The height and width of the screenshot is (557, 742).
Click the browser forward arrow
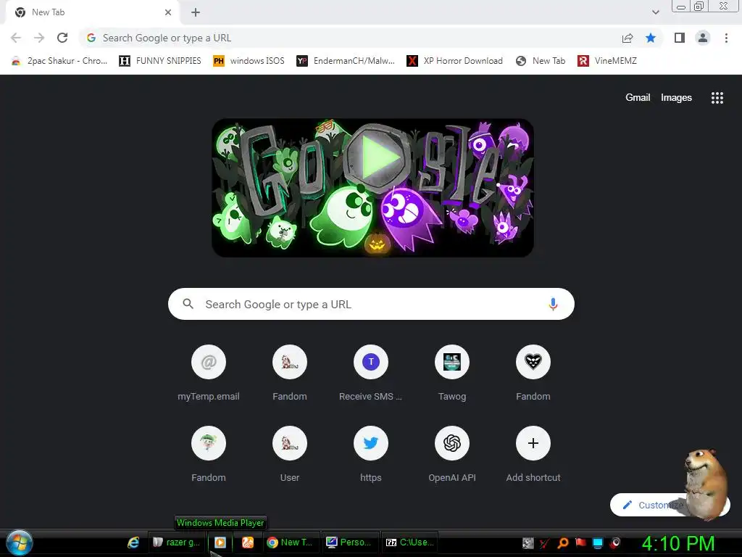tap(39, 38)
